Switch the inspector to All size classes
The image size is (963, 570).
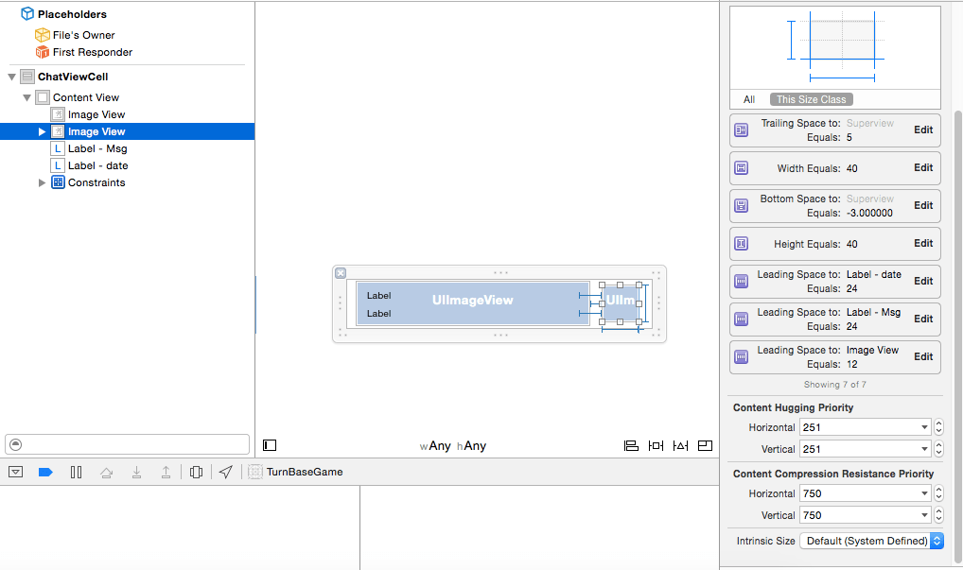(748, 98)
